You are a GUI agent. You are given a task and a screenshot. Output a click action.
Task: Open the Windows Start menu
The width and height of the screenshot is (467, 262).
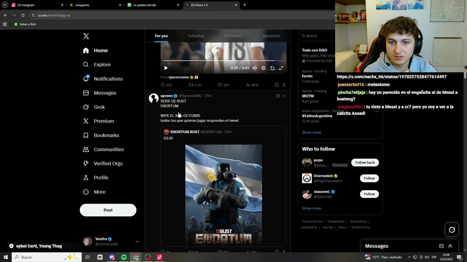tap(6, 257)
